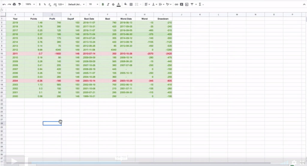This screenshot has width=307, height=166.
Task: Select the Paint format tool
Action: point(19,4)
